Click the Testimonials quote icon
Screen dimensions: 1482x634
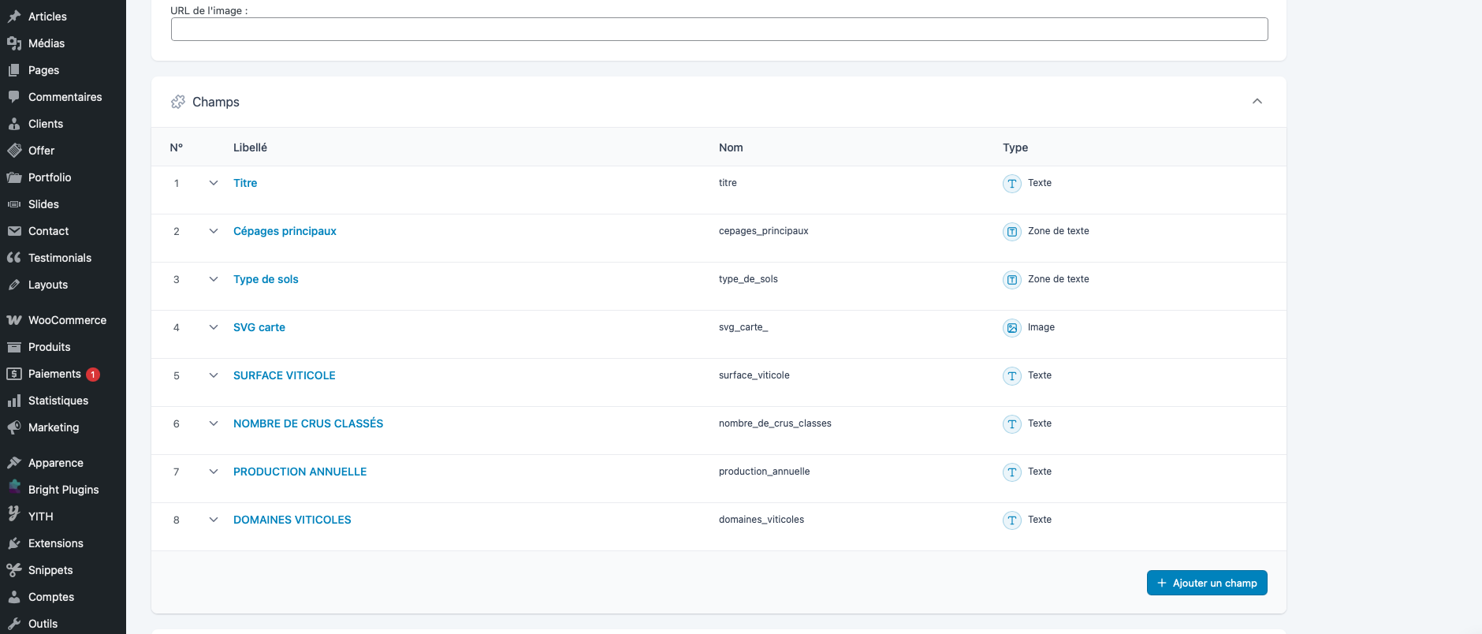pos(14,258)
